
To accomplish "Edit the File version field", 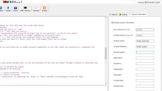I will pyautogui.click(x=145, y=30).
